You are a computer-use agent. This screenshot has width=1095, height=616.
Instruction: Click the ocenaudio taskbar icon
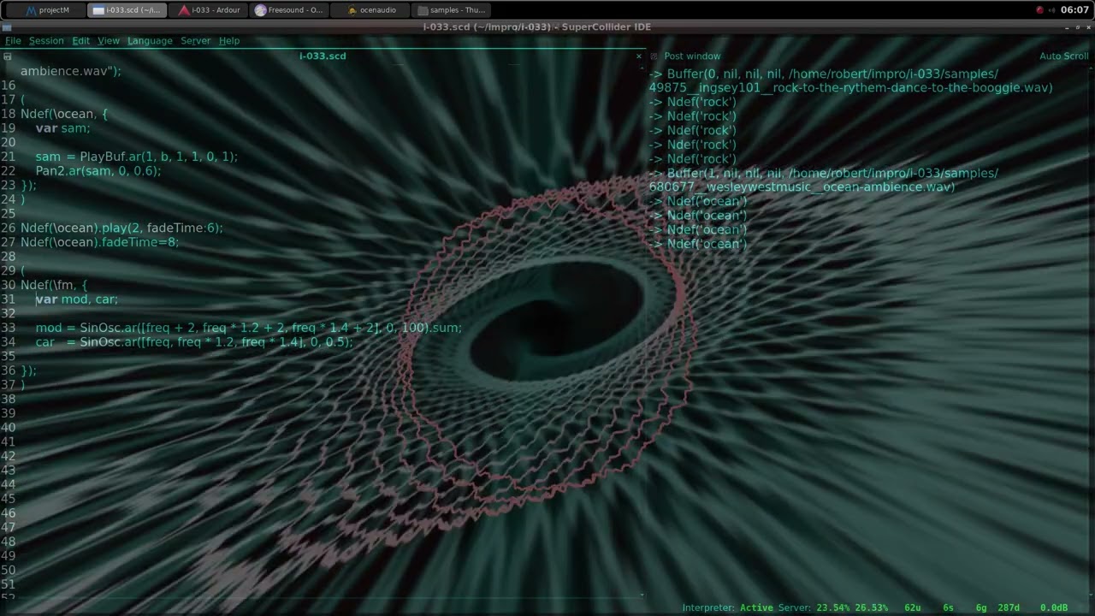coord(352,10)
